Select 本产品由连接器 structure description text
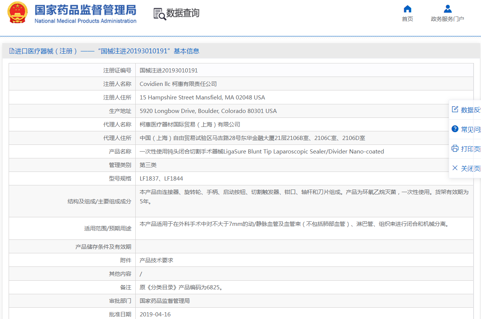Screen dimensions: 481x319 point(304,197)
